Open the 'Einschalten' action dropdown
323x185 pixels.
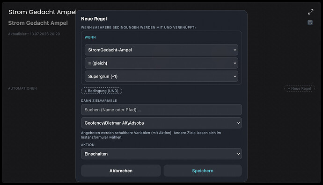(161, 154)
